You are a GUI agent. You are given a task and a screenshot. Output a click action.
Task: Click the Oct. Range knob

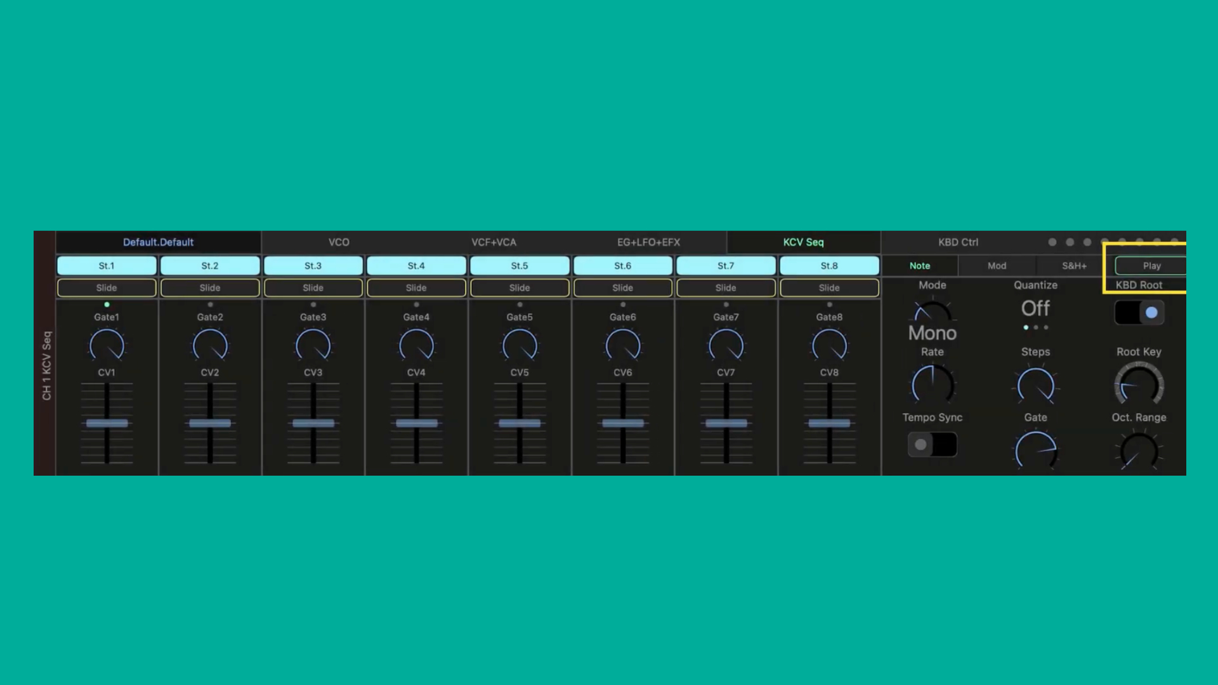[x=1139, y=452]
